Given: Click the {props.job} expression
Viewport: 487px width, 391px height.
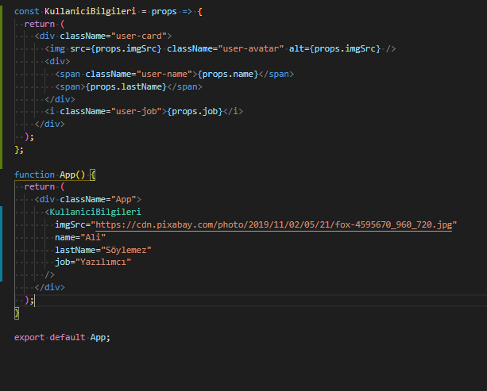Looking at the screenshot, I should [195, 111].
